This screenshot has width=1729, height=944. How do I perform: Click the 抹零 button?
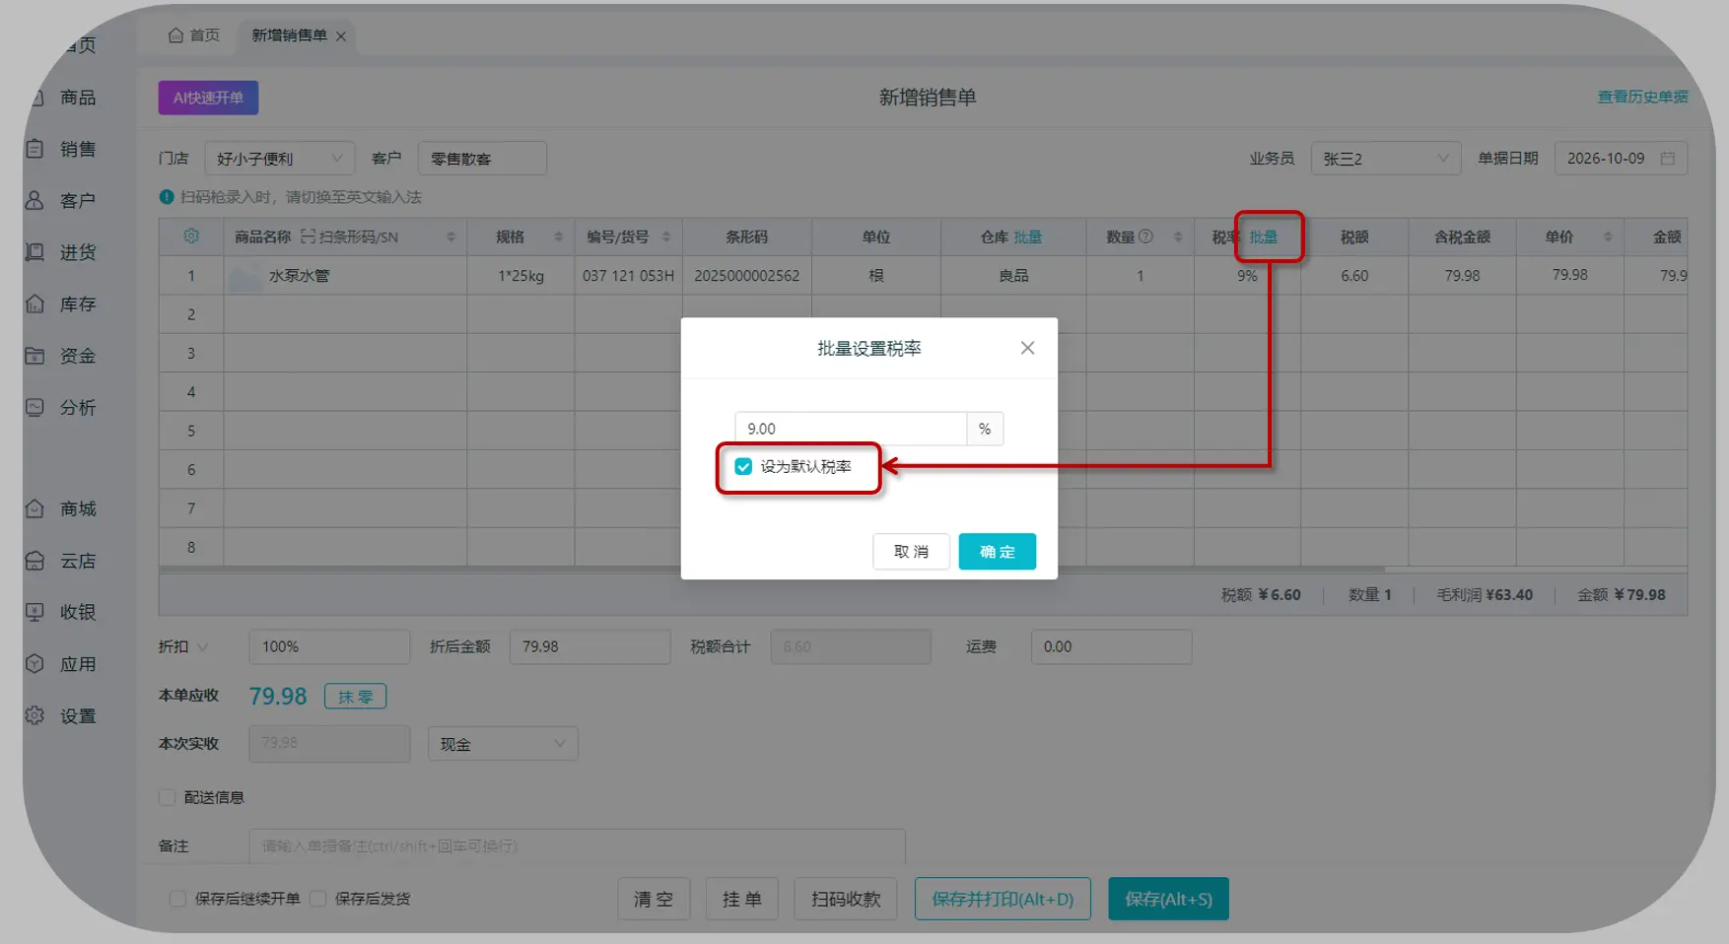click(355, 697)
